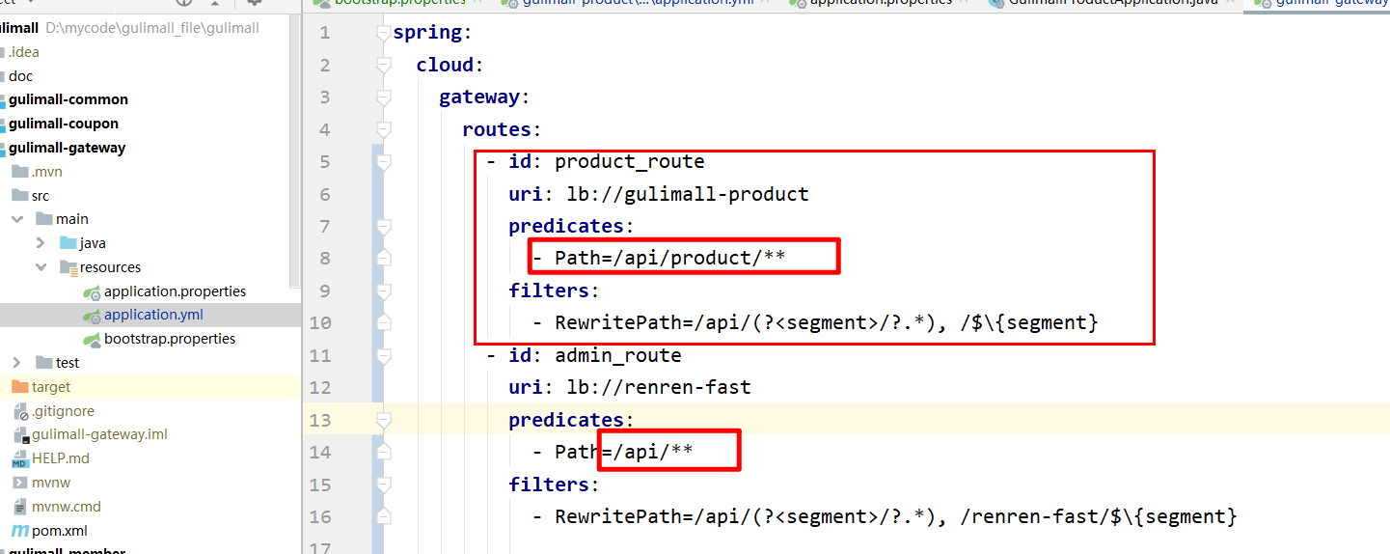Click the orange target folder icon

pyautogui.click(x=18, y=387)
